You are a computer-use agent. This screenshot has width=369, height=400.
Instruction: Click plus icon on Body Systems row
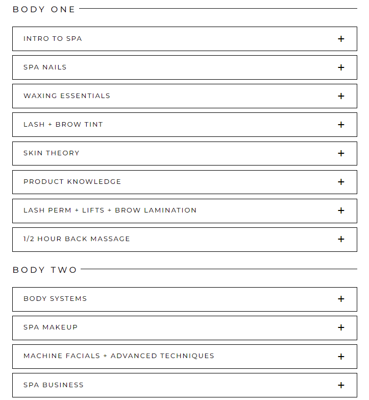pyautogui.click(x=341, y=299)
